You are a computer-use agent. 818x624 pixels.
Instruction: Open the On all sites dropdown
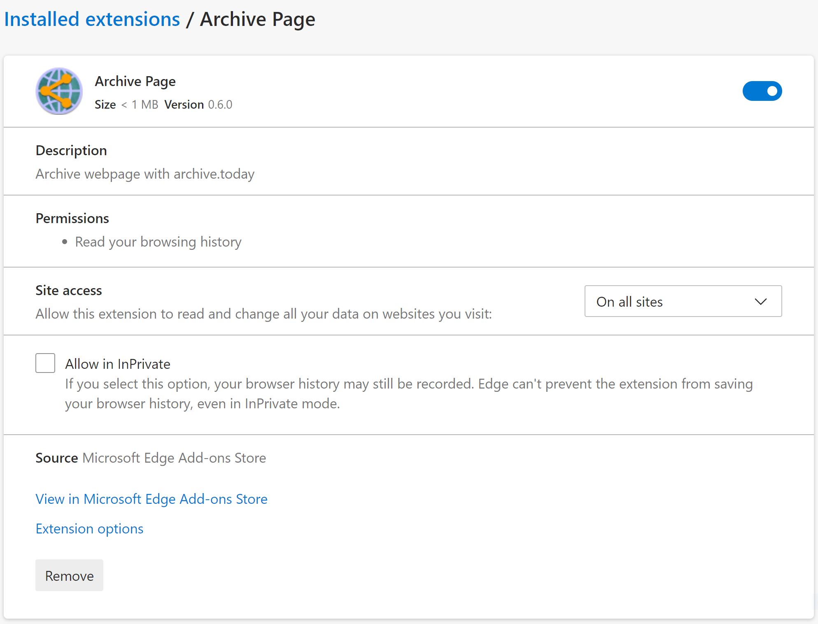tap(683, 301)
